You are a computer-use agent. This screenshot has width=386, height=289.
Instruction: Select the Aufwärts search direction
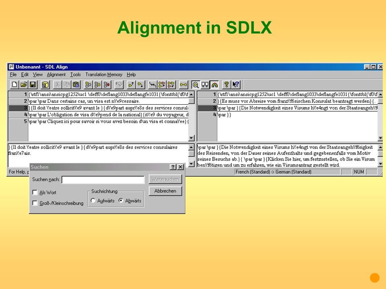point(93,201)
